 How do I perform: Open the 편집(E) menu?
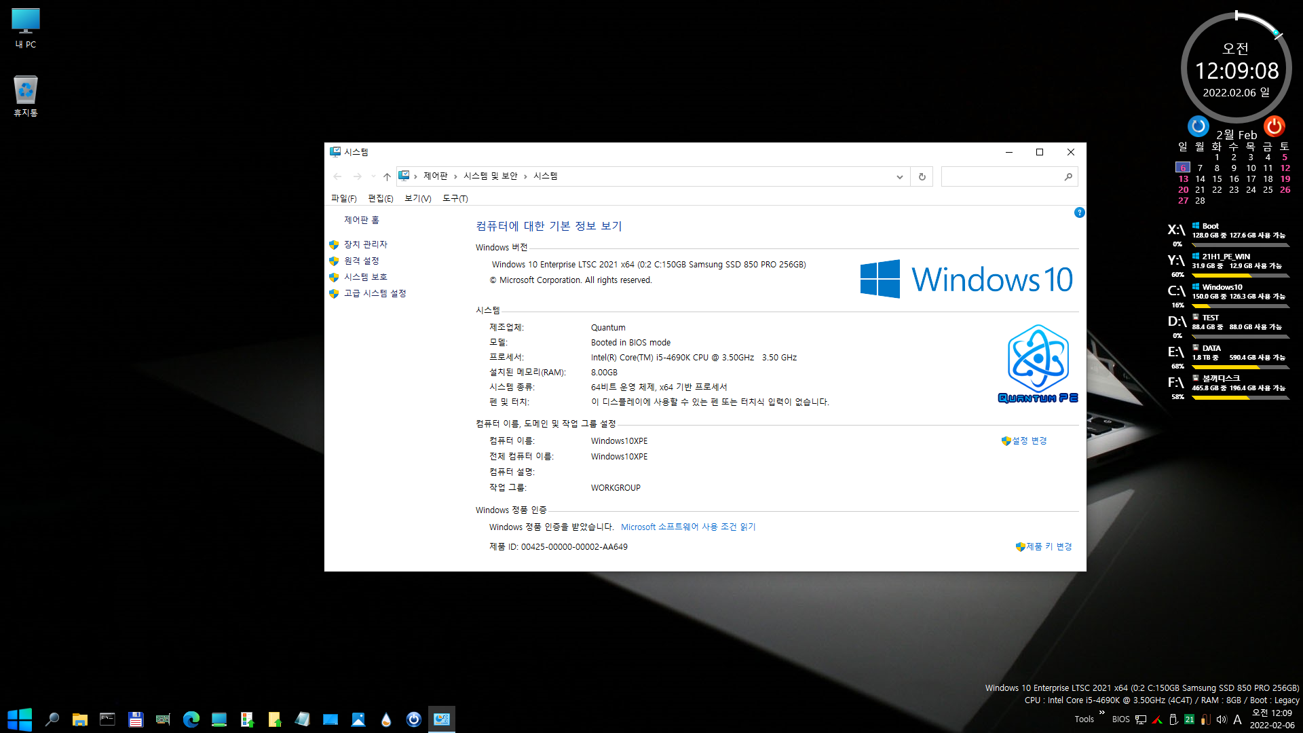pyautogui.click(x=380, y=198)
